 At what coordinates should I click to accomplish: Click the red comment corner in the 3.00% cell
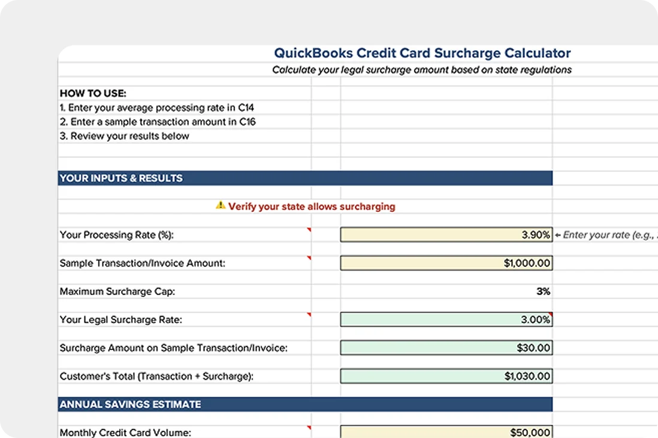(550, 314)
